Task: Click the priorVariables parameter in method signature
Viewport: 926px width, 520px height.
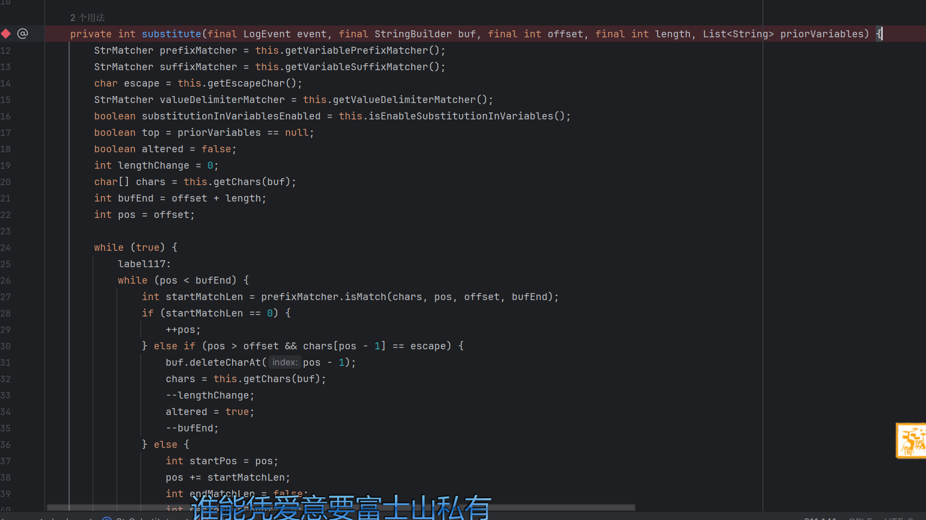Action: click(x=821, y=34)
